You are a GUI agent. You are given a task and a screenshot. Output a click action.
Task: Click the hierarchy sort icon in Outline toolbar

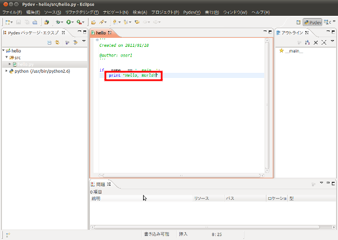pos(308,42)
